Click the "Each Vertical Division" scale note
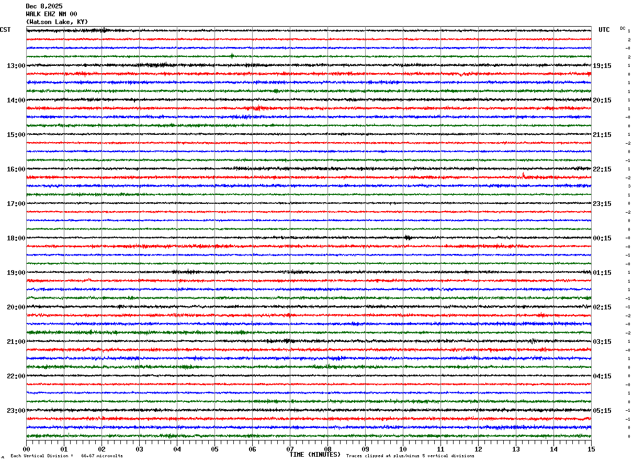This screenshot has width=633, height=463. [x=67, y=456]
